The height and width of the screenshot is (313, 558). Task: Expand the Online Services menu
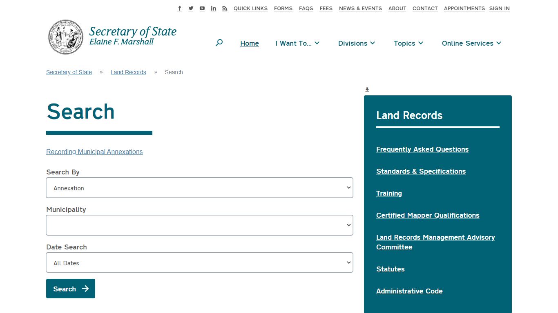point(471,43)
